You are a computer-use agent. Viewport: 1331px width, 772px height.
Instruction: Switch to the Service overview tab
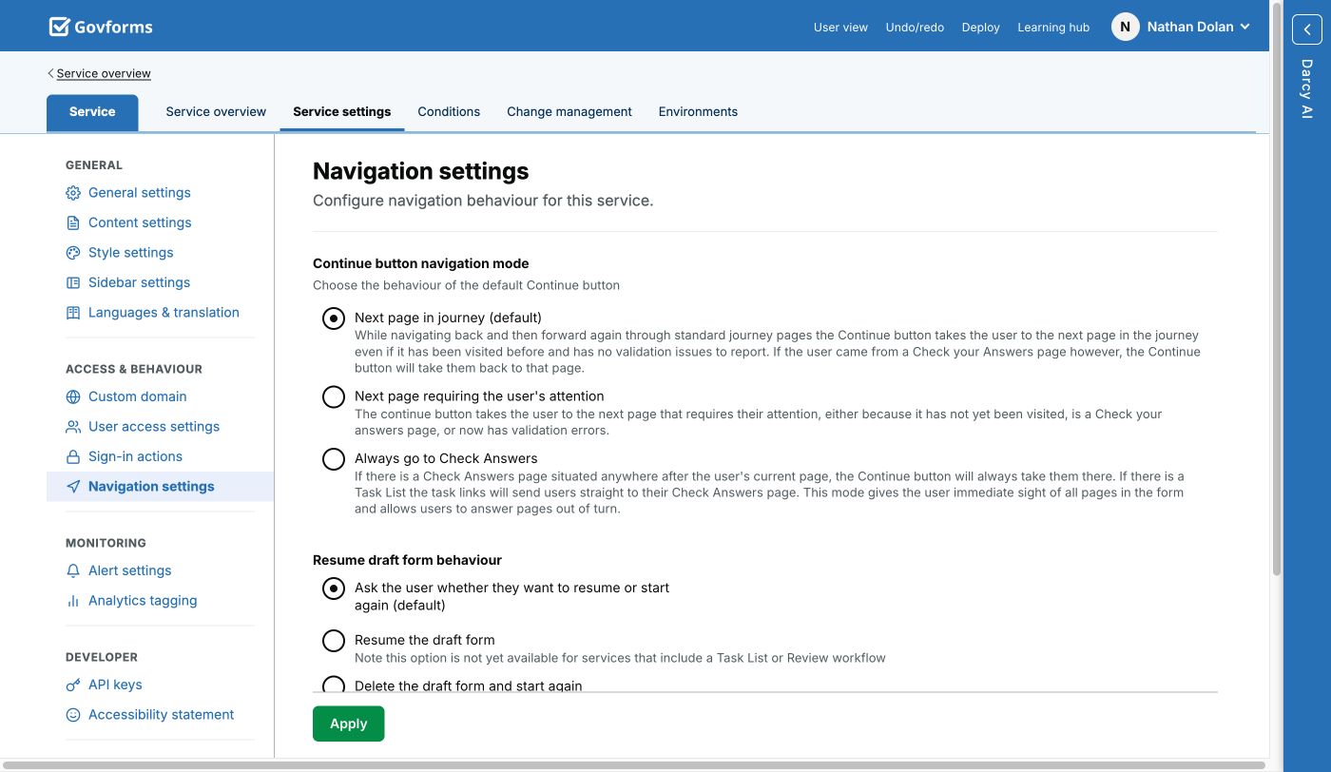click(x=216, y=111)
